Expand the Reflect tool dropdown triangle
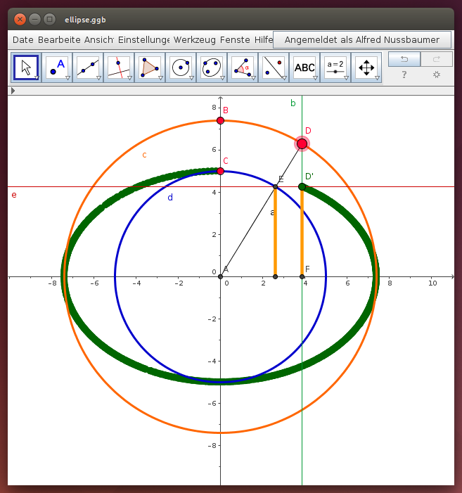462x493 pixels. pyautogui.click(x=284, y=78)
